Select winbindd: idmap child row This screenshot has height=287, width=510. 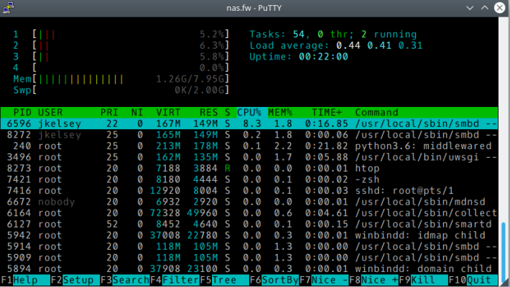[x=249, y=235]
